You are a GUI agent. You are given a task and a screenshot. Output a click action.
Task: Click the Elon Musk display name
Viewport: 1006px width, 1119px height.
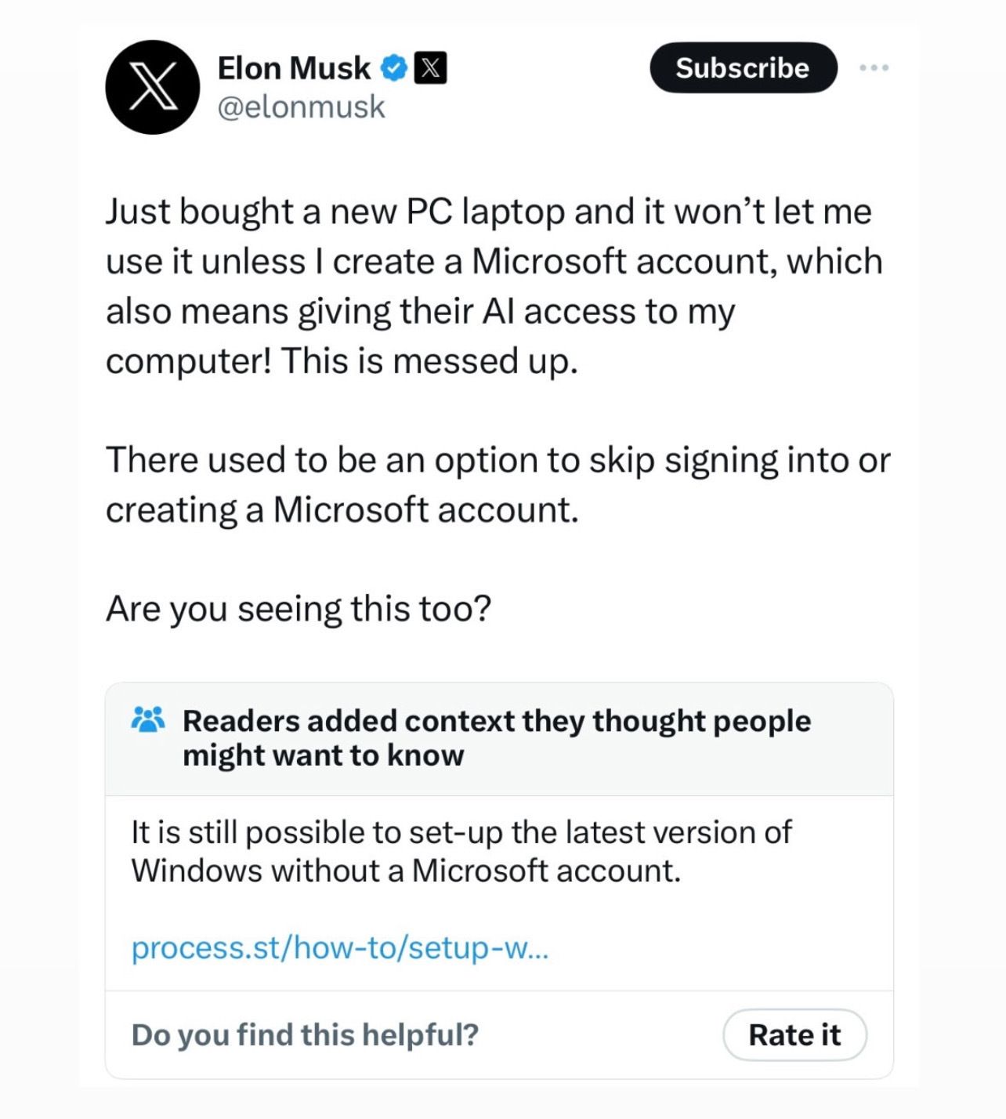[293, 68]
